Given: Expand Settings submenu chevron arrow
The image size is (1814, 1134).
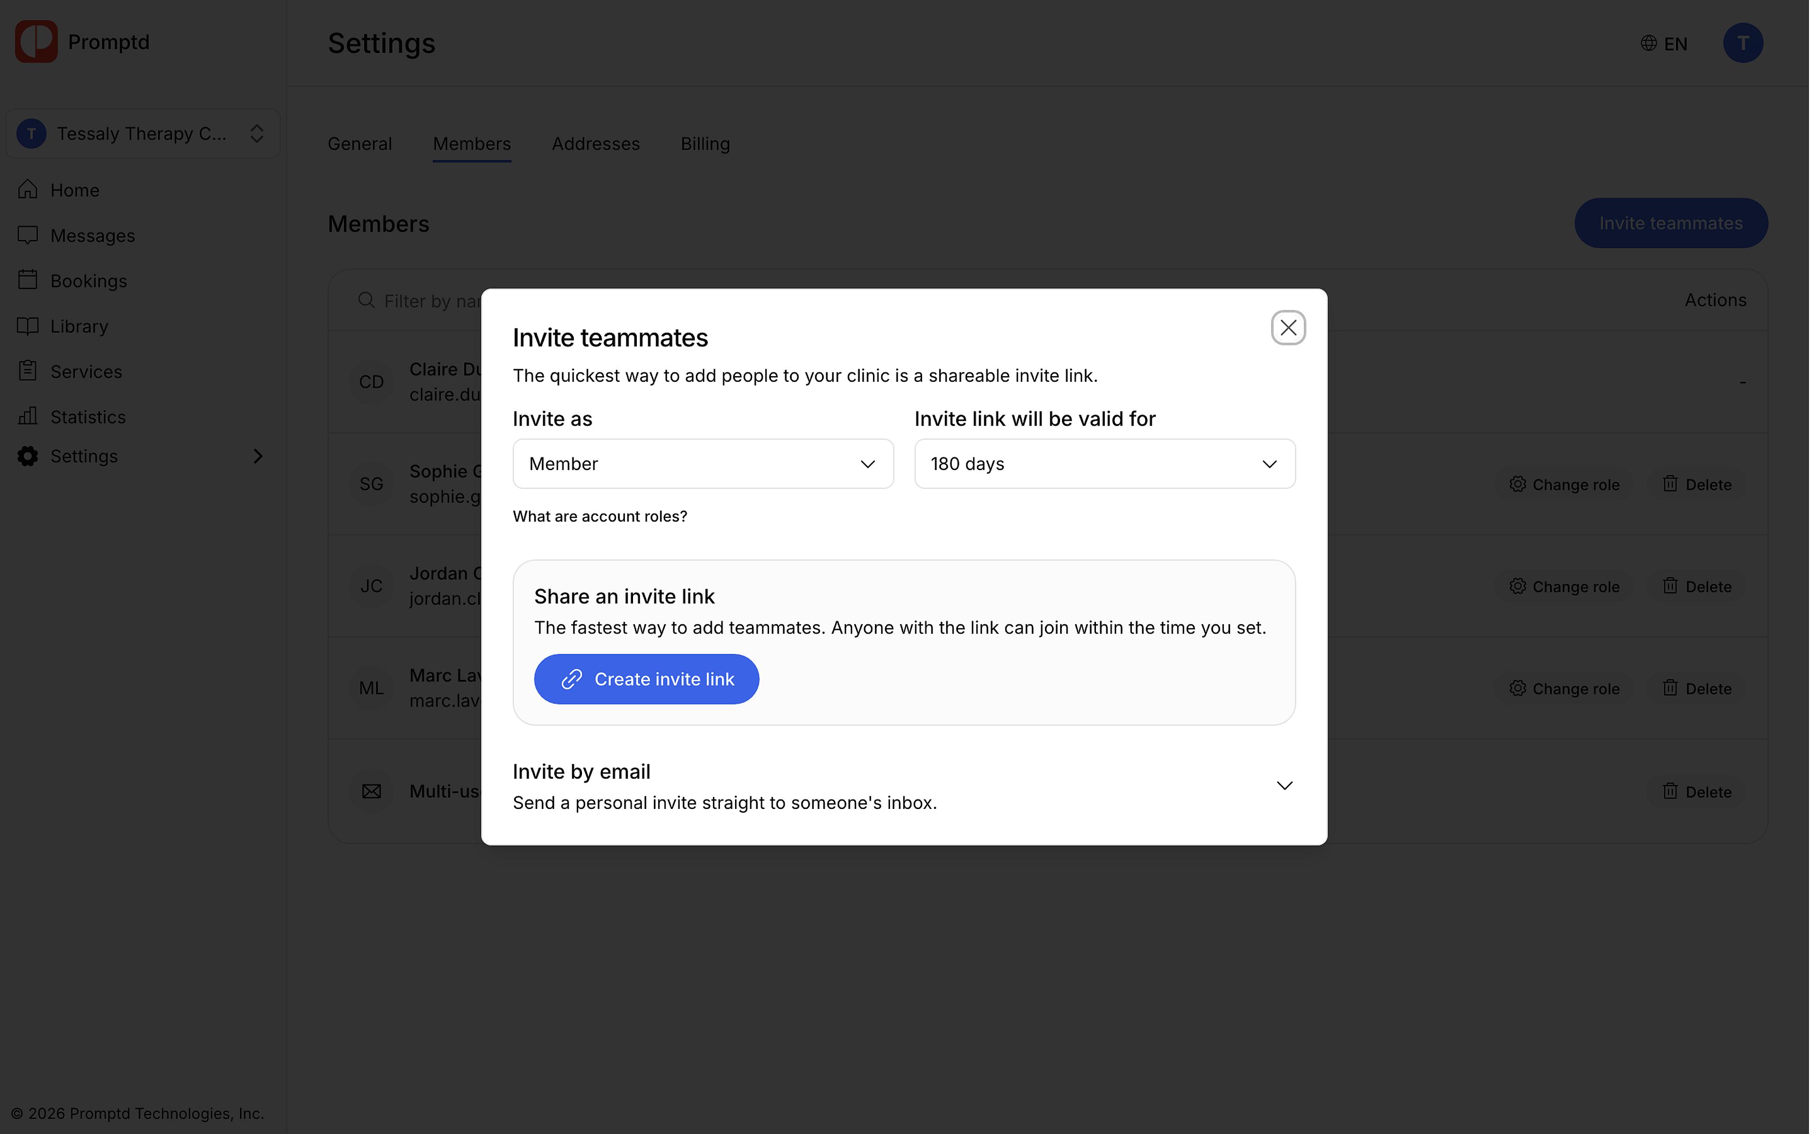Looking at the screenshot, I should pos(258,456).
